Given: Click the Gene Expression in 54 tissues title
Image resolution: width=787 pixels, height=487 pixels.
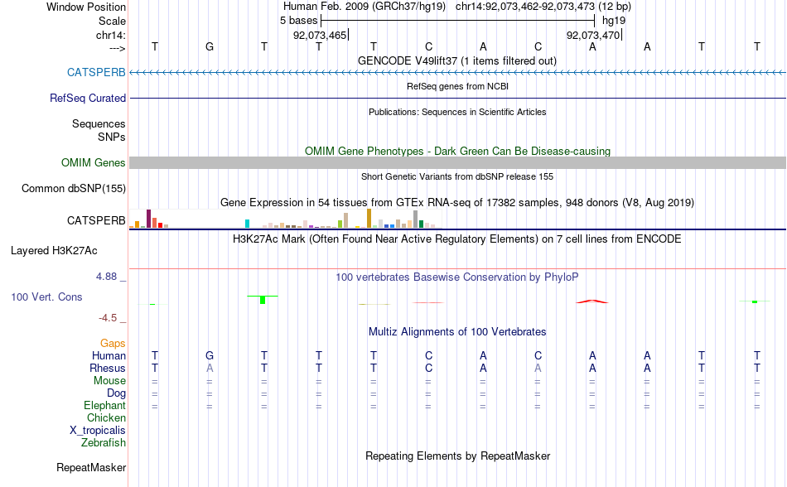Looking at the screenshot, I should click(456, 203).
